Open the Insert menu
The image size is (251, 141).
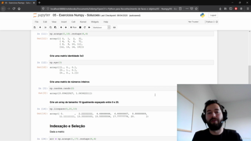tap(64, 22)
